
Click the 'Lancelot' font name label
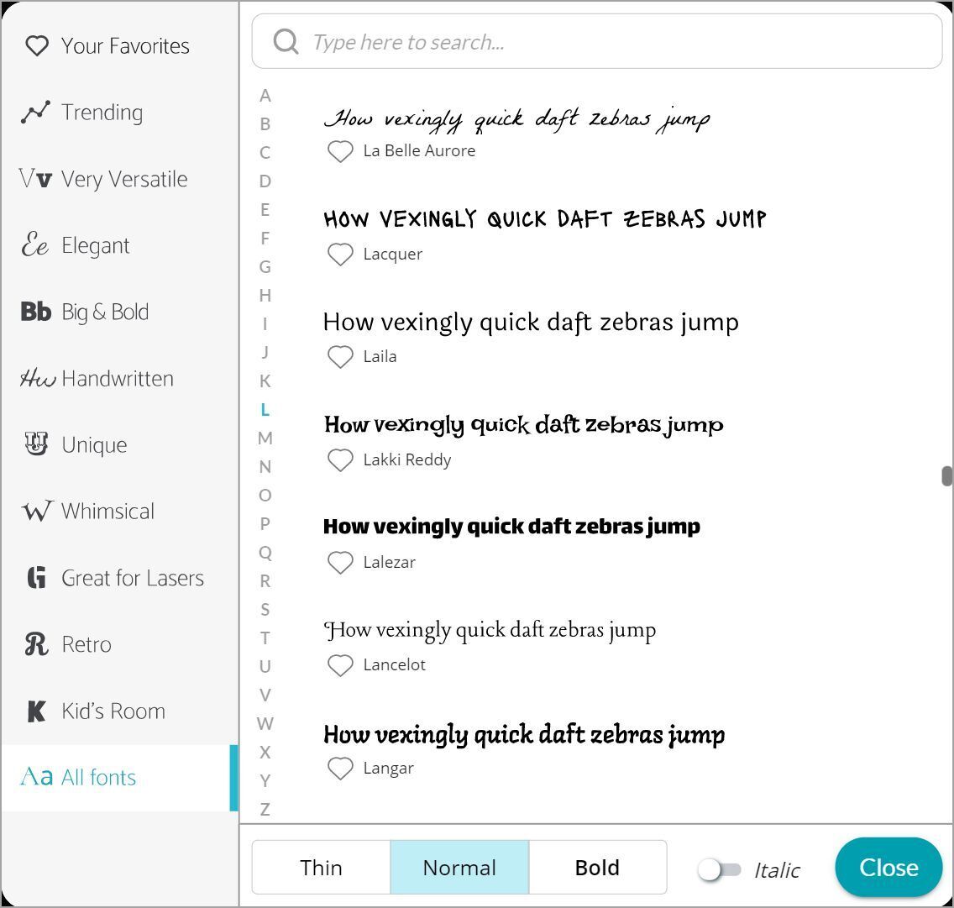point(394,664)
